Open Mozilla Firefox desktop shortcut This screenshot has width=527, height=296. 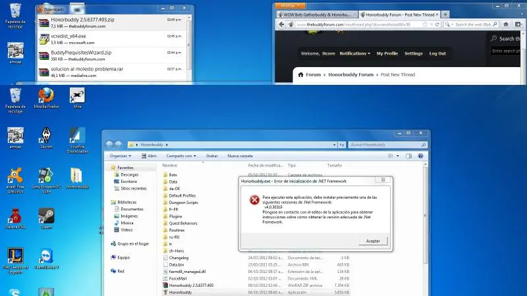coord(46,98)
